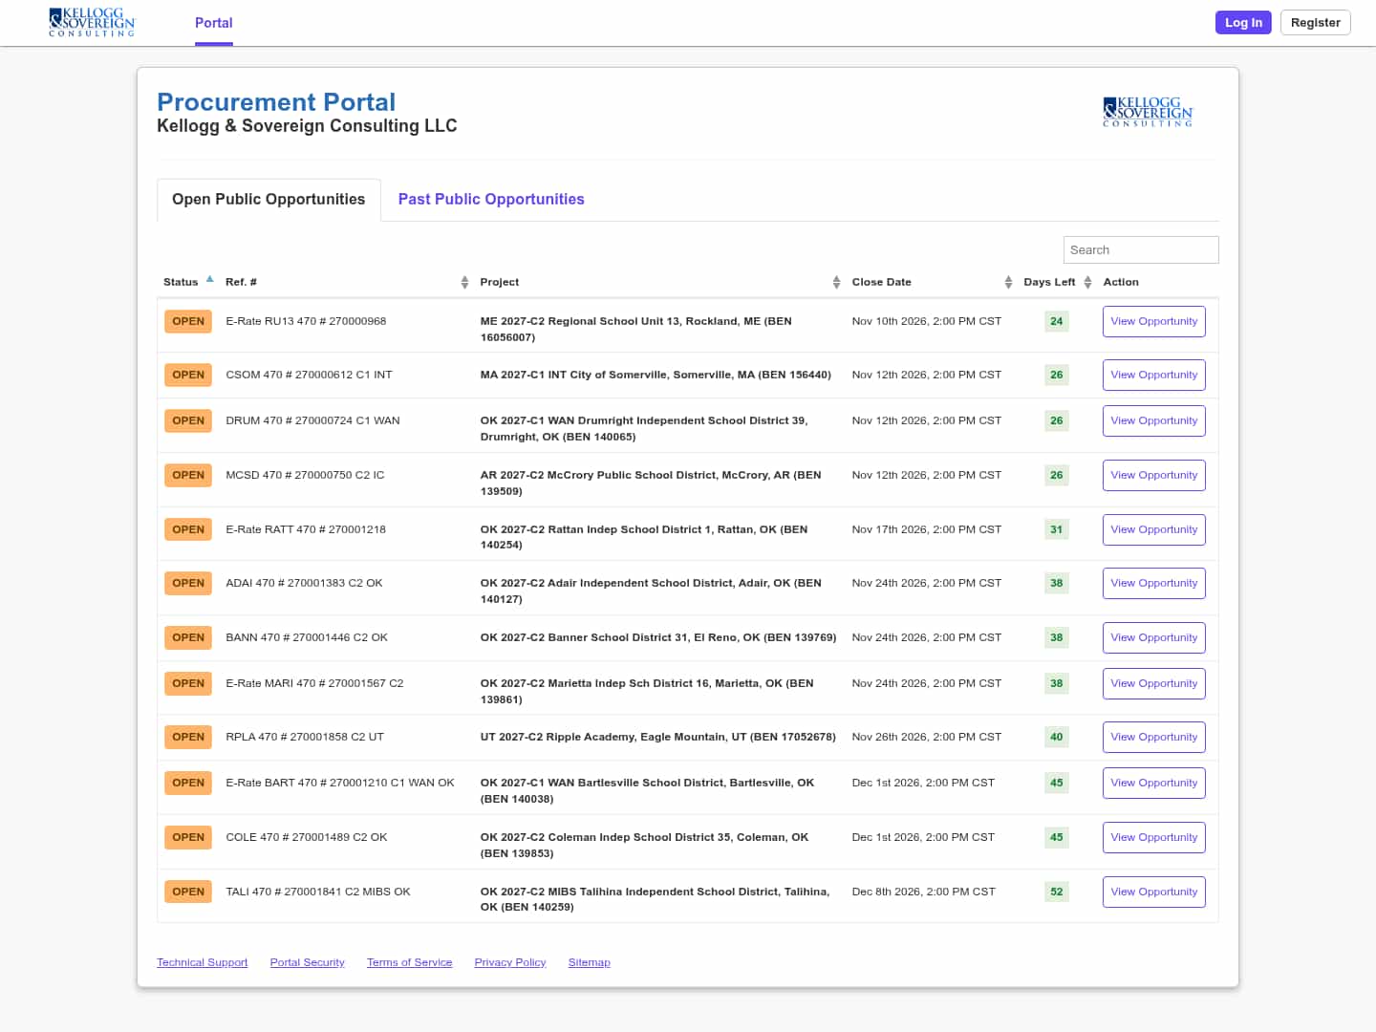
Task: Sort by Close Date column arrows
Action: pos(1008,282)
